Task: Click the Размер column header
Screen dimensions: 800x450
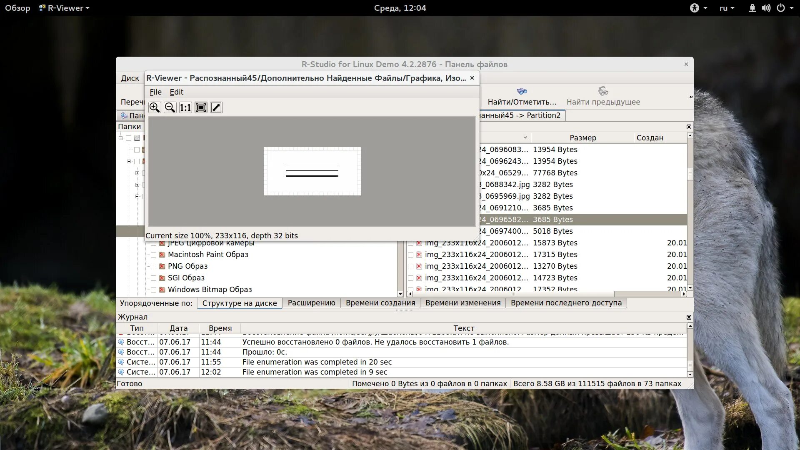Action: [x=582, y=138]
